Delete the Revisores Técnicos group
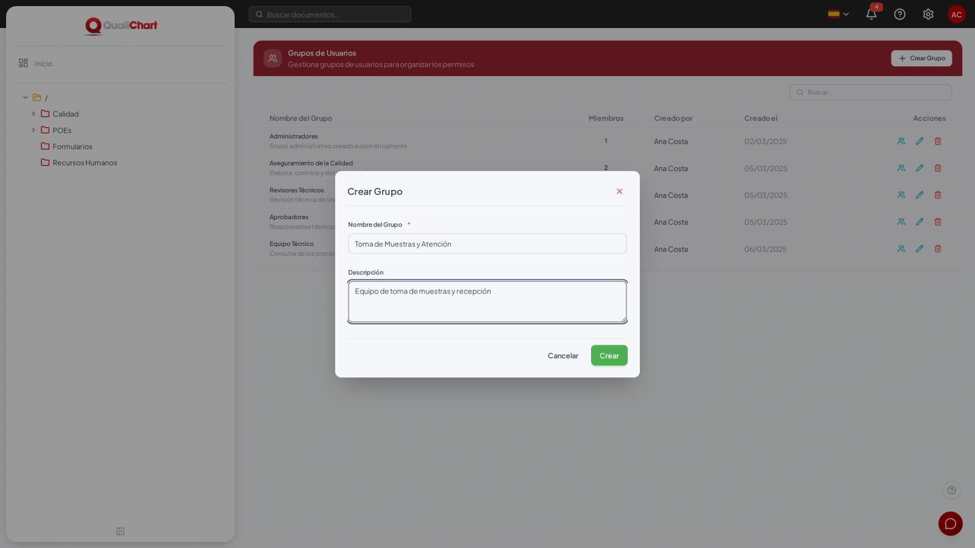The width and height of the screenshot is (975, 548). coord(938,195)
